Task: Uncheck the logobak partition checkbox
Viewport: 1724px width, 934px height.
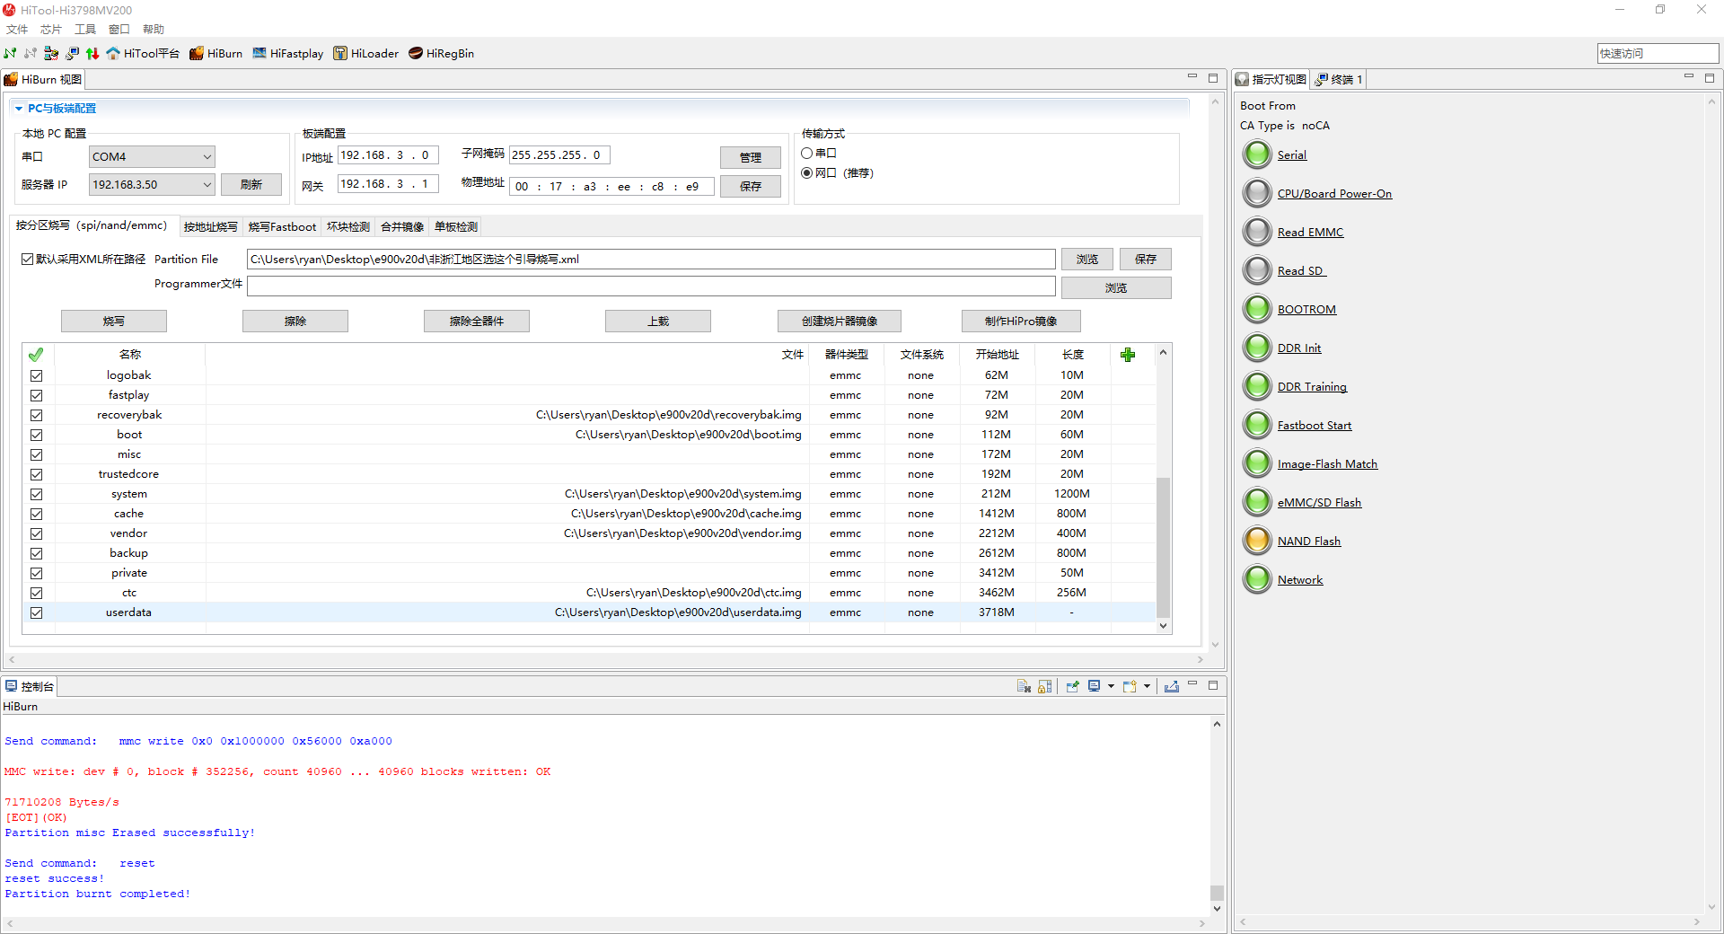Action: [37, 375]
